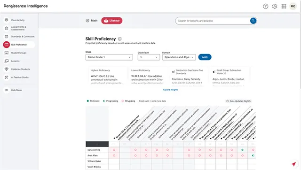Open the help question mark icon
The image size is (301, 170).
(265, 6)
